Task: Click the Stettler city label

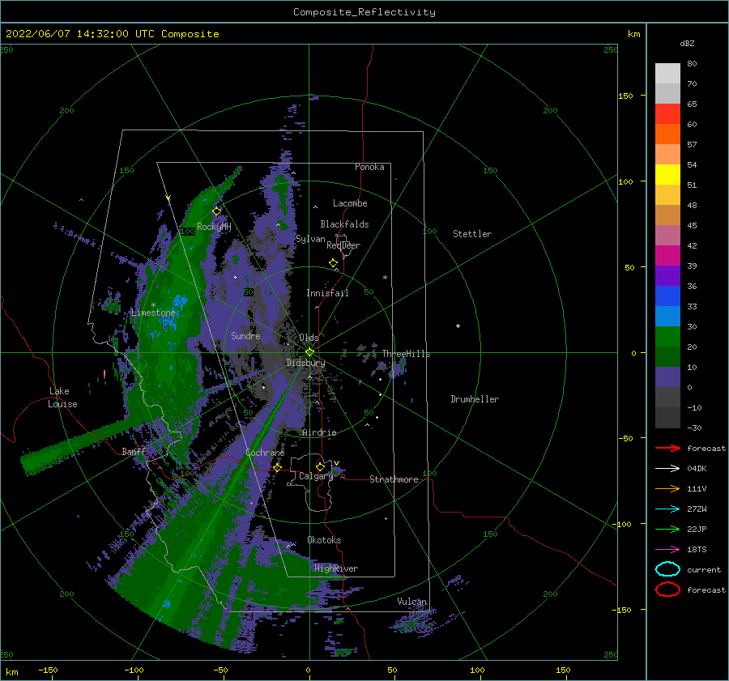Action: click(472, 234)
